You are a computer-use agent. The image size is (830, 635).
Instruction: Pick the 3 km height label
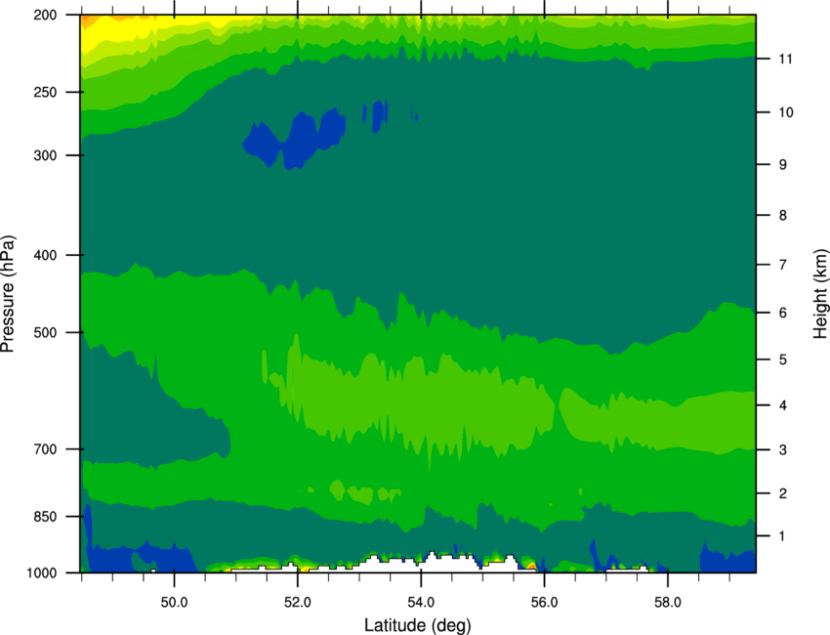[x=783, y=449]
